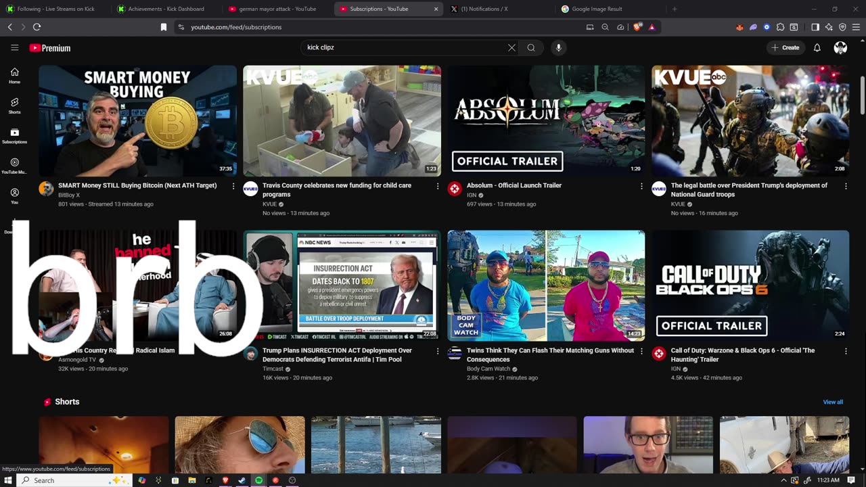
Task: Switch to Achievements - Kick Dashboard tab
Action: 168,9
